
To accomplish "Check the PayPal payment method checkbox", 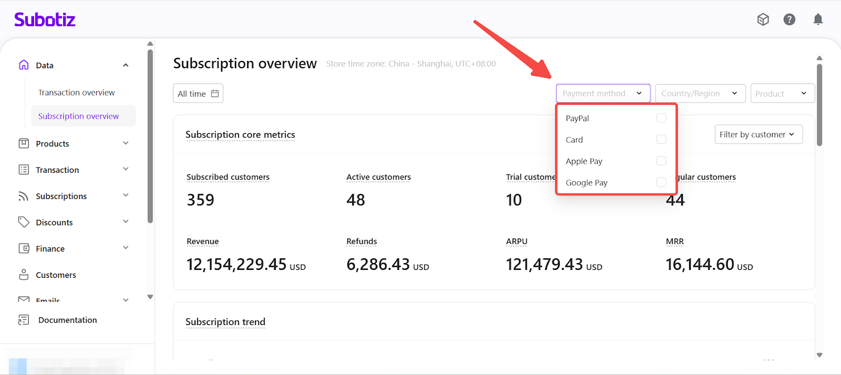I will (x=661, y=118).
